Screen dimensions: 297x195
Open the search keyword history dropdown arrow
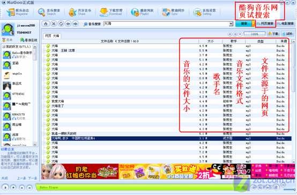231,24
